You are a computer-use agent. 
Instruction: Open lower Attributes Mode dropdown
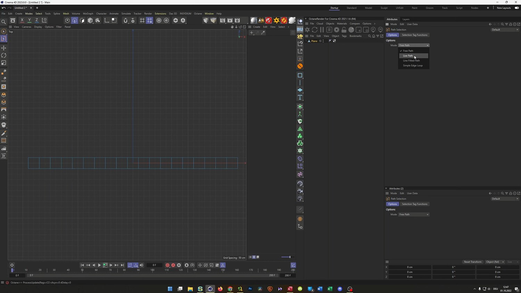tap(414, 215)
